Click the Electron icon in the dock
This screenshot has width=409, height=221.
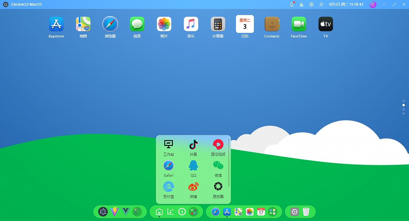(x=103, y=212)
